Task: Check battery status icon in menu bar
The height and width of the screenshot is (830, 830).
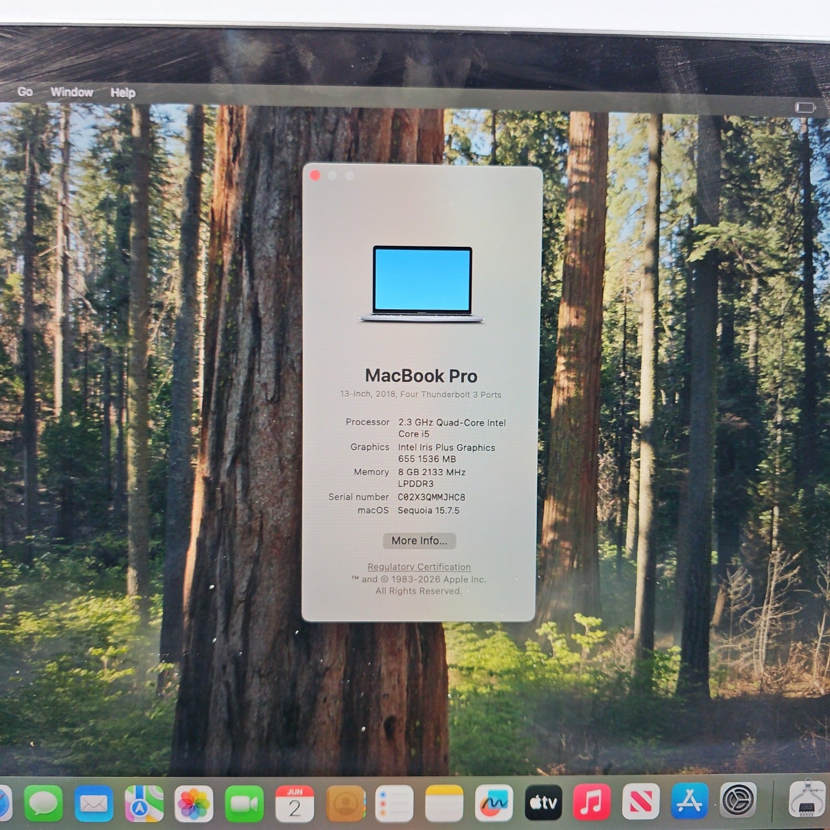Action: [x=806, y=107]
